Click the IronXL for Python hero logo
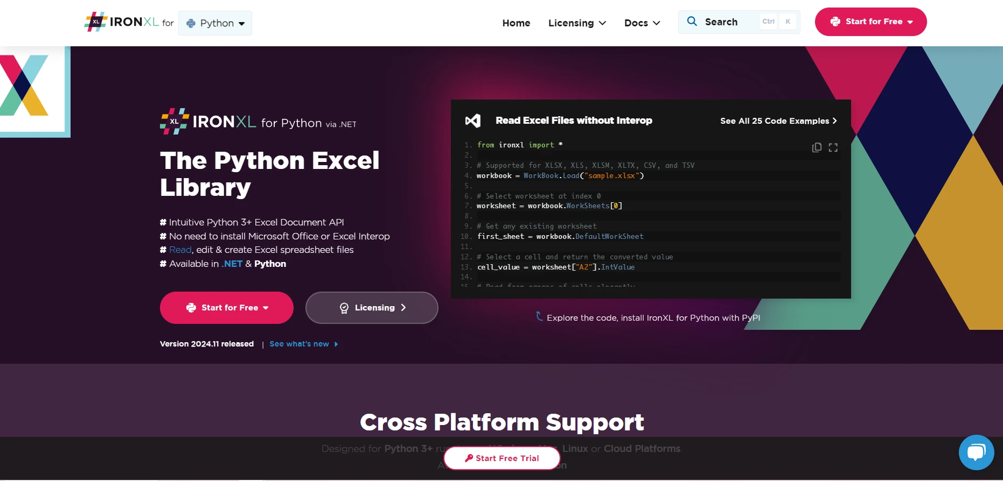This screenshot has height=481, width=1003. [x=258, y=122]
